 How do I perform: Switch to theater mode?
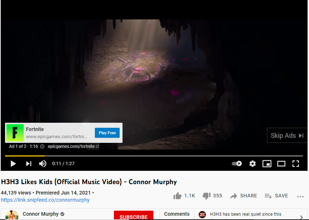click(x=281, y=164)
